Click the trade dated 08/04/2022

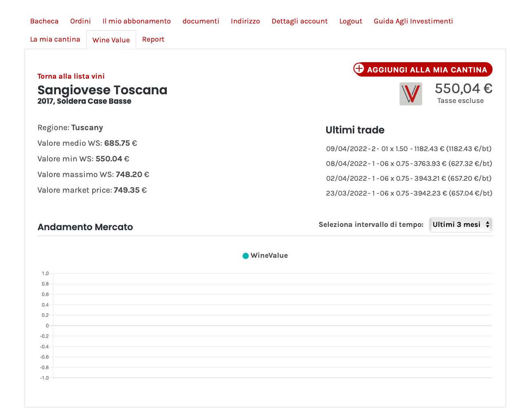[409, 163]
